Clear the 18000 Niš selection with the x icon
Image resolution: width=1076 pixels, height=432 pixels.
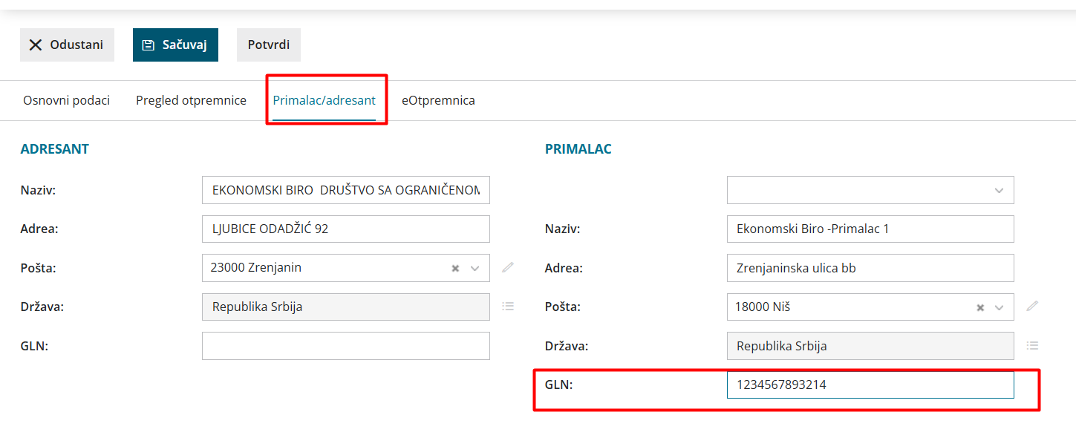coord(979,307)
